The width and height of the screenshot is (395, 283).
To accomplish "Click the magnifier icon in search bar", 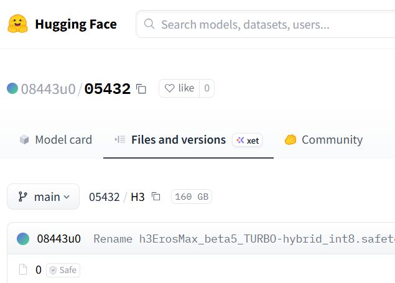I will pos(149,24).
